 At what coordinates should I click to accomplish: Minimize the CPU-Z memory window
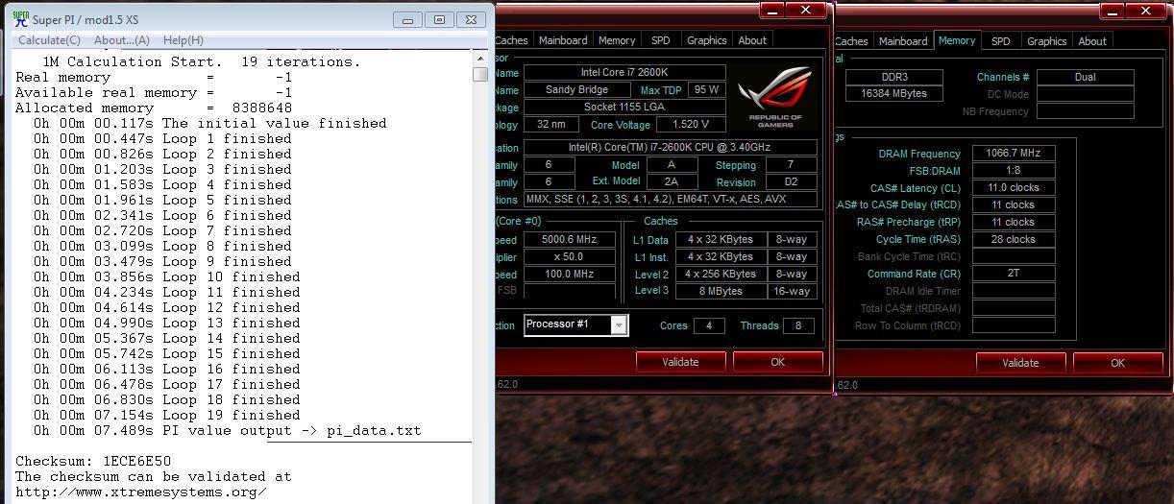click(x=1113, y=11)
